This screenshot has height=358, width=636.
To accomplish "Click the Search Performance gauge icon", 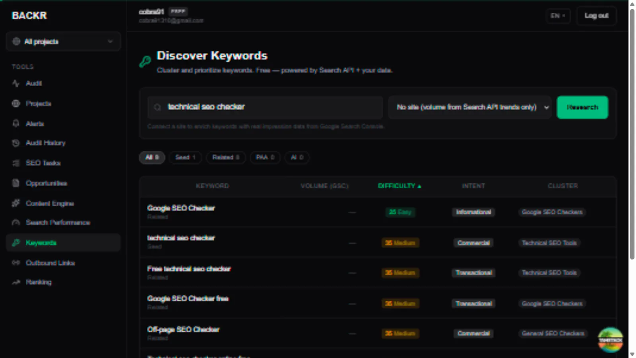I will [16, 222].
